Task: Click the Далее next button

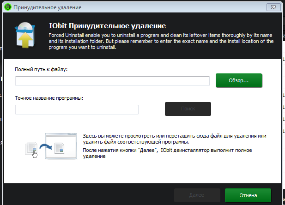Action: [x=197, y=195]
